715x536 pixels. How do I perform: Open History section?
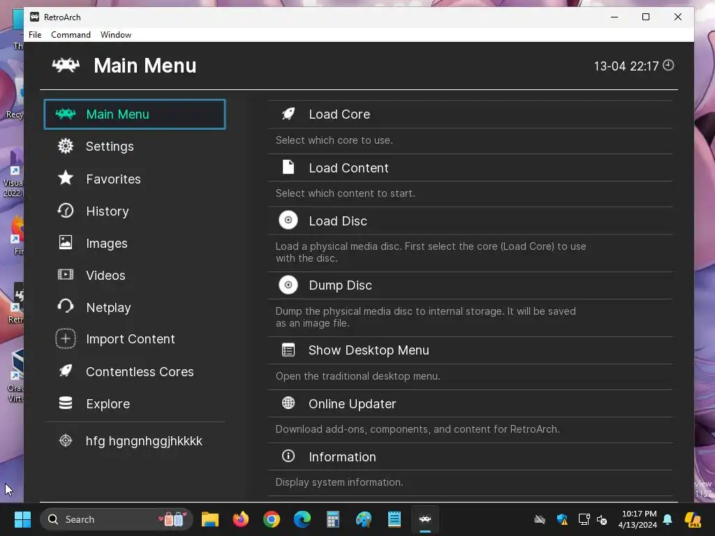108,211
